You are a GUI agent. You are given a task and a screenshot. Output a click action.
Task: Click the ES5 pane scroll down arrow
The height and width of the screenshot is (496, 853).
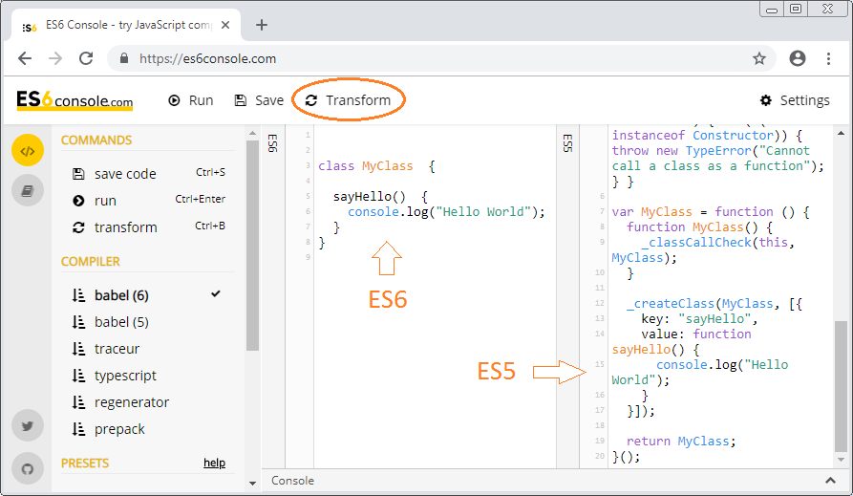(x=841, y=460)
